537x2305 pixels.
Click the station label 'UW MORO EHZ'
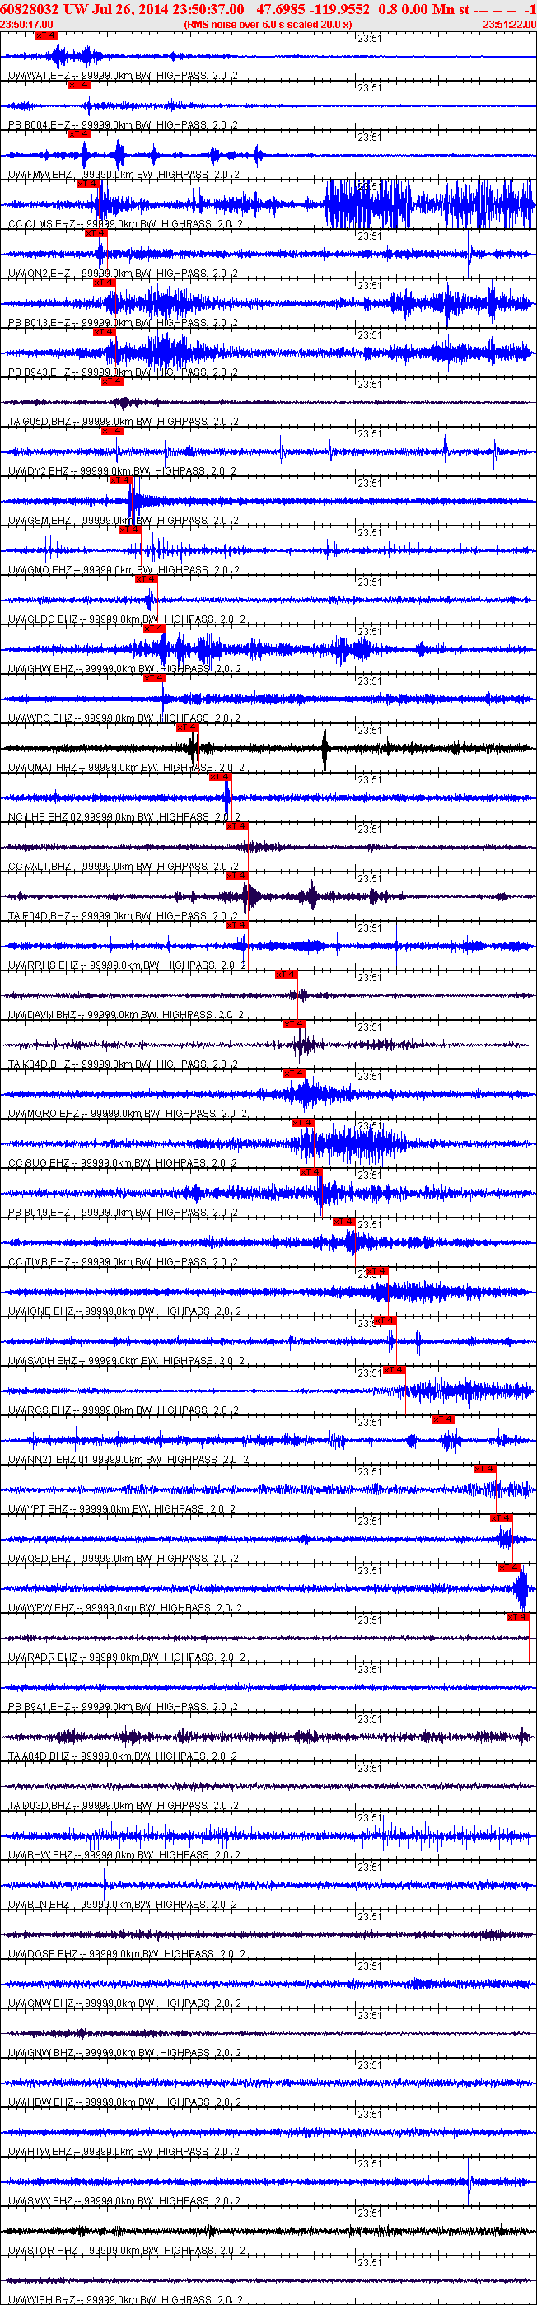(x=44, y=1113)
